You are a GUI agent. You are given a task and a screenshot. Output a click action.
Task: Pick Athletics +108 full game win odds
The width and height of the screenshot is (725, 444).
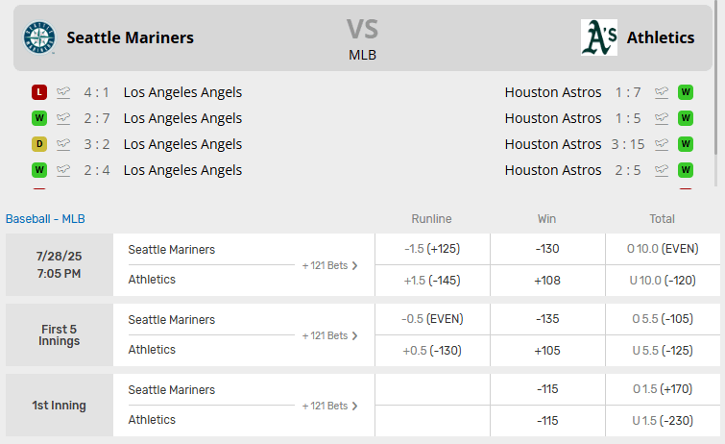tap(546, 280)
